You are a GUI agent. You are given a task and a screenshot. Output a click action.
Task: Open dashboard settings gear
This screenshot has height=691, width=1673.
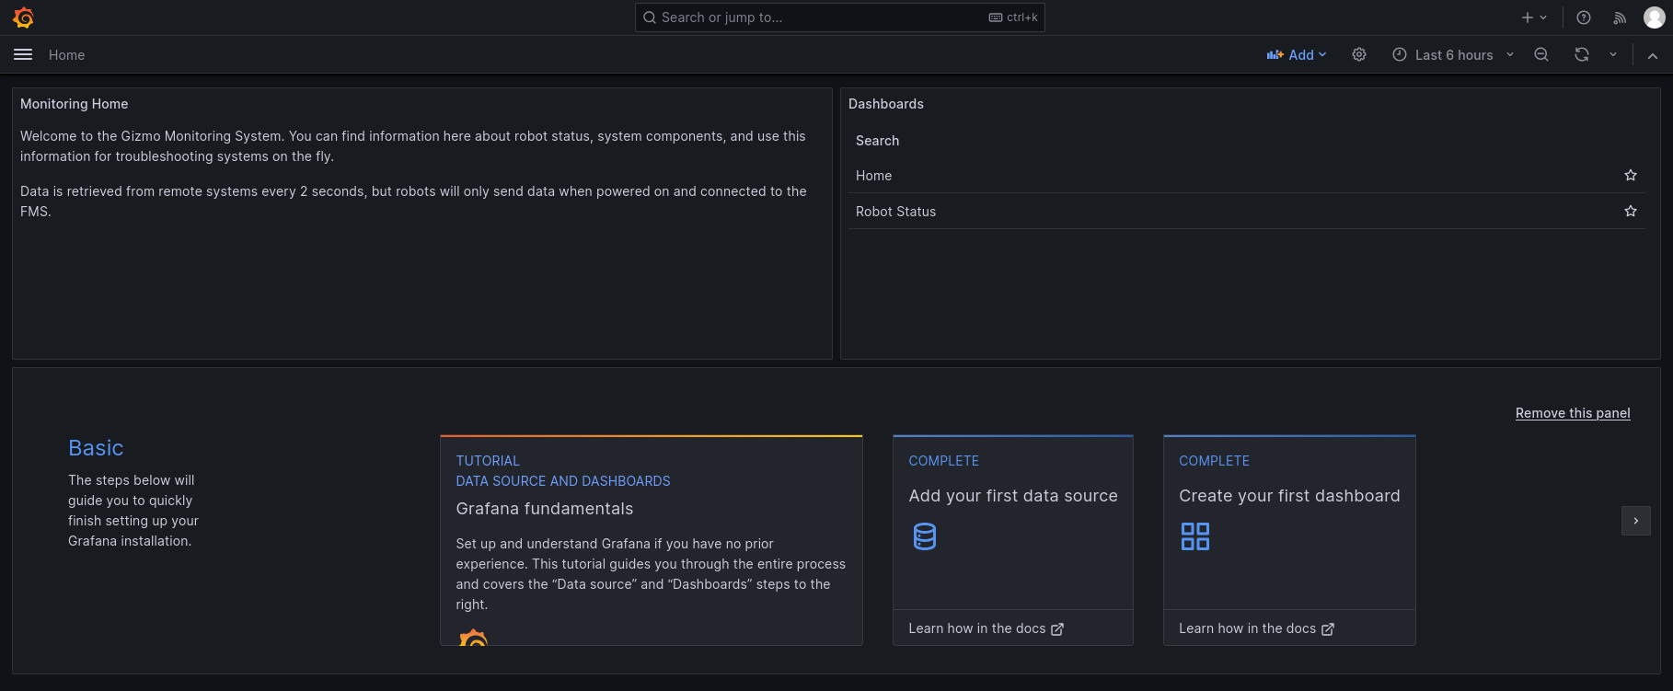tap(1359, 55)
